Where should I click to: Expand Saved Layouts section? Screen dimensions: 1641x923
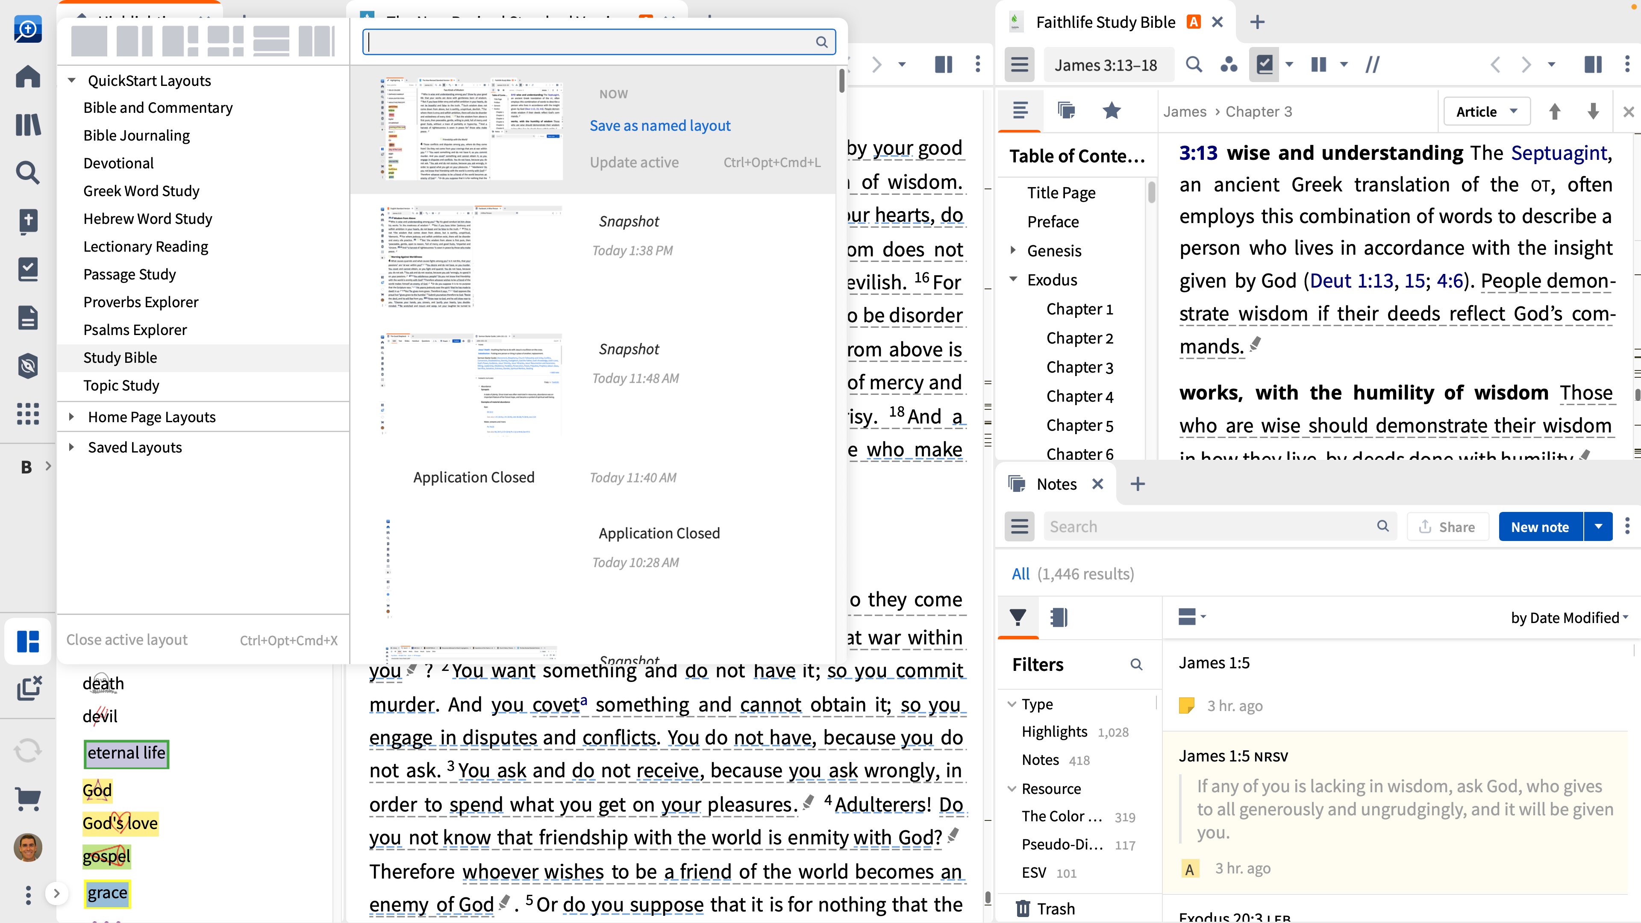coord(72,447)
